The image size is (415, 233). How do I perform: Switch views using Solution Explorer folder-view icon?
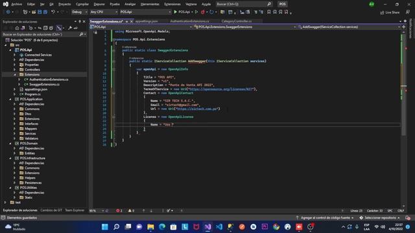(23, 28)
